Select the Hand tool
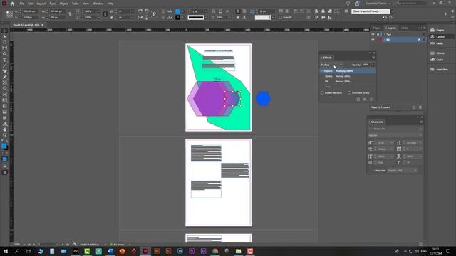The height and width of the screenshot is (256, 456). coord(5,129)
